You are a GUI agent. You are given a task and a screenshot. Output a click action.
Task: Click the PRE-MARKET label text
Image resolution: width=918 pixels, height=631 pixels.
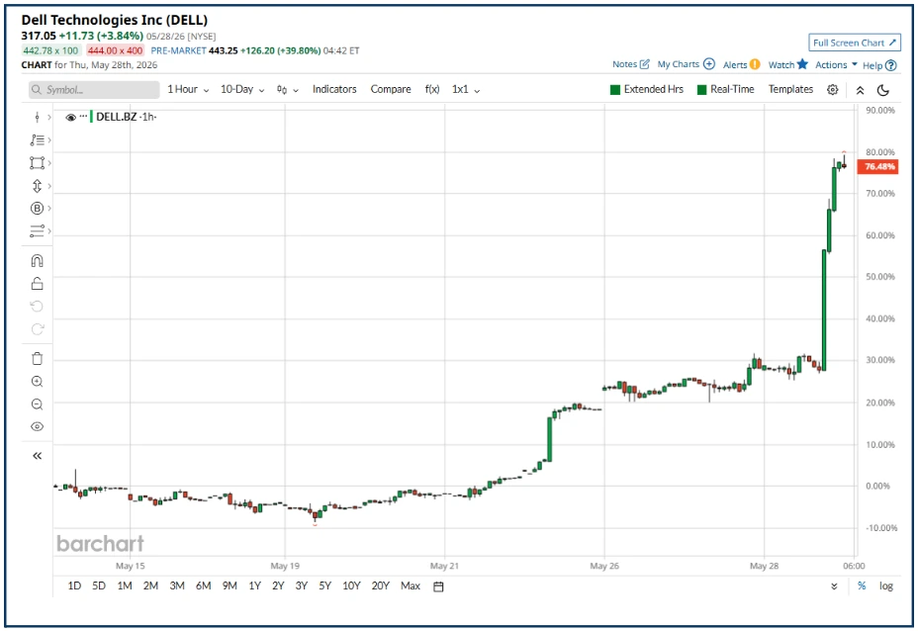[178, 50]
